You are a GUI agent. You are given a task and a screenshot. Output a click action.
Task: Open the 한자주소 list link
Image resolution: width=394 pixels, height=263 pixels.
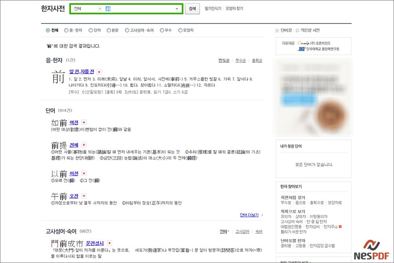pos(331,227)
